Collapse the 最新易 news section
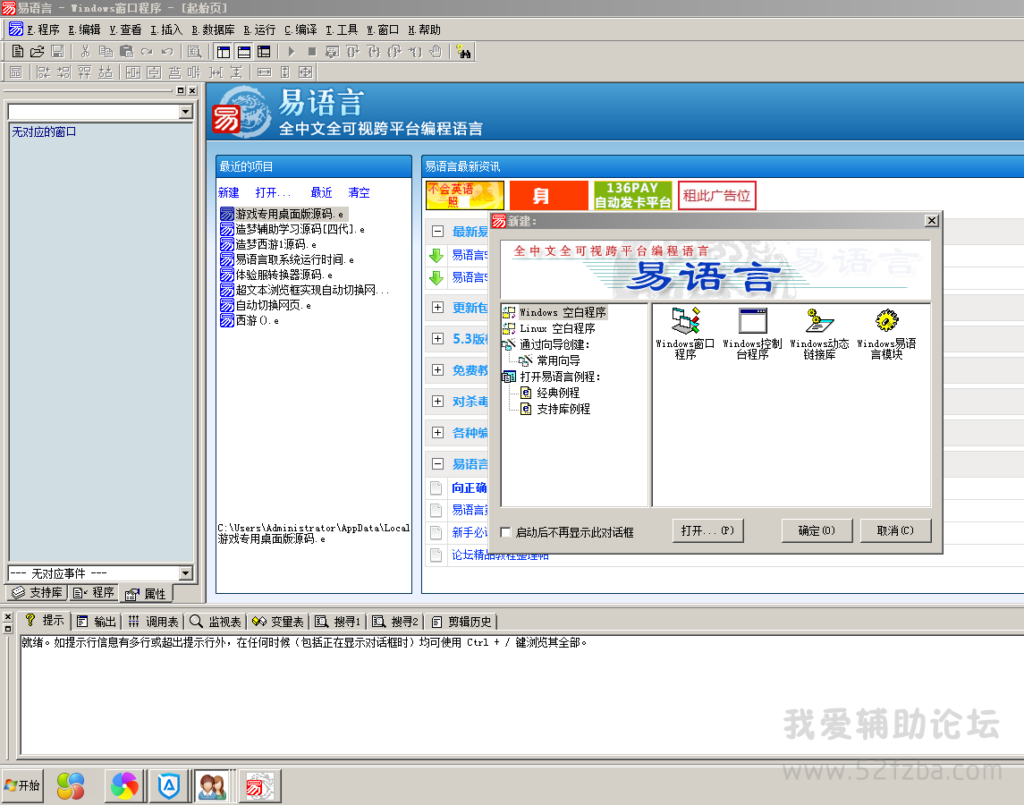1024x805 pixels. 437,232
